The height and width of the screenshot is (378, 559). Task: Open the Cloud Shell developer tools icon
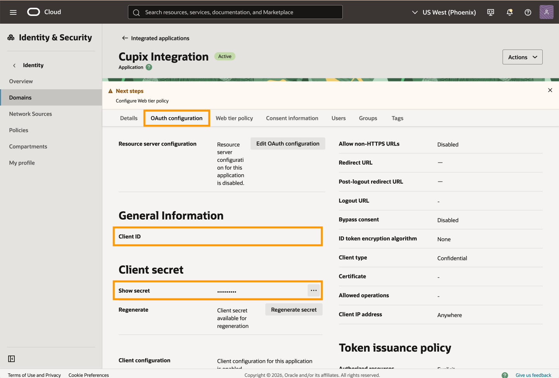point(491,12)
